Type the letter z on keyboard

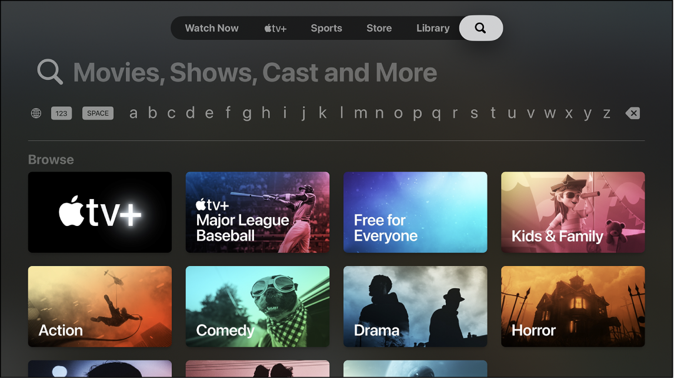click(x=606, y=113)
